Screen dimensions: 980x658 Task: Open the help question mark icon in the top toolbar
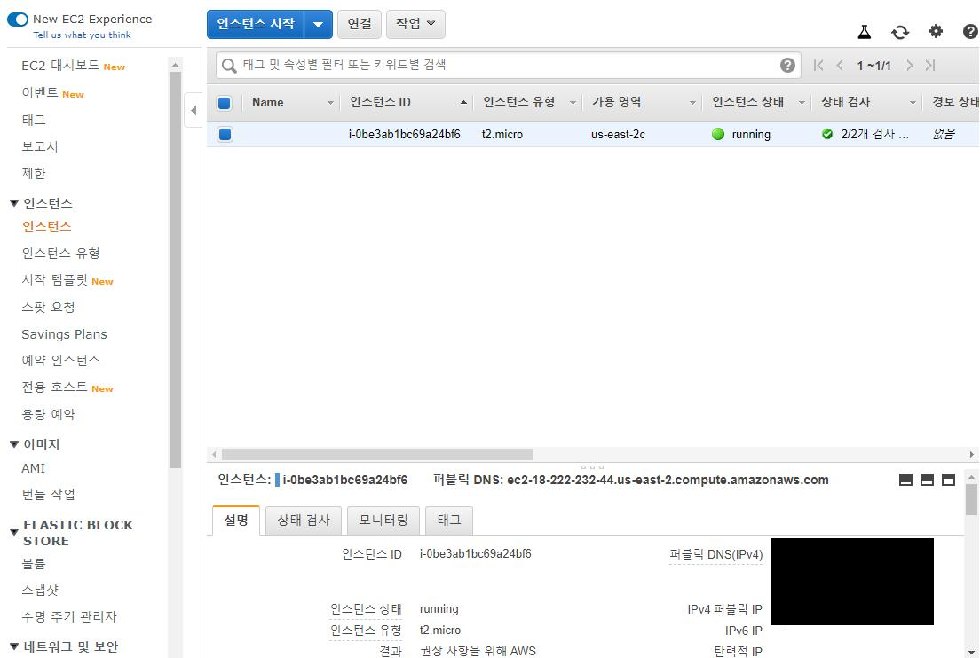[970, 31]
